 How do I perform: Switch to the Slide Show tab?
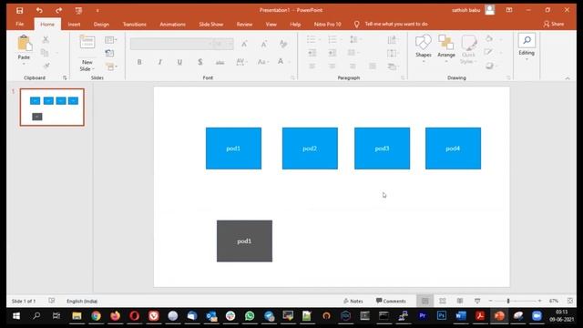point(210,25)
